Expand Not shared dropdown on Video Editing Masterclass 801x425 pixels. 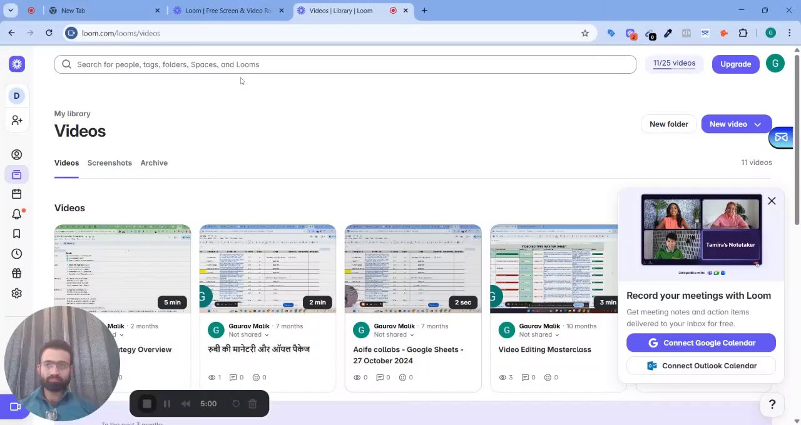[x=539, y=335]
